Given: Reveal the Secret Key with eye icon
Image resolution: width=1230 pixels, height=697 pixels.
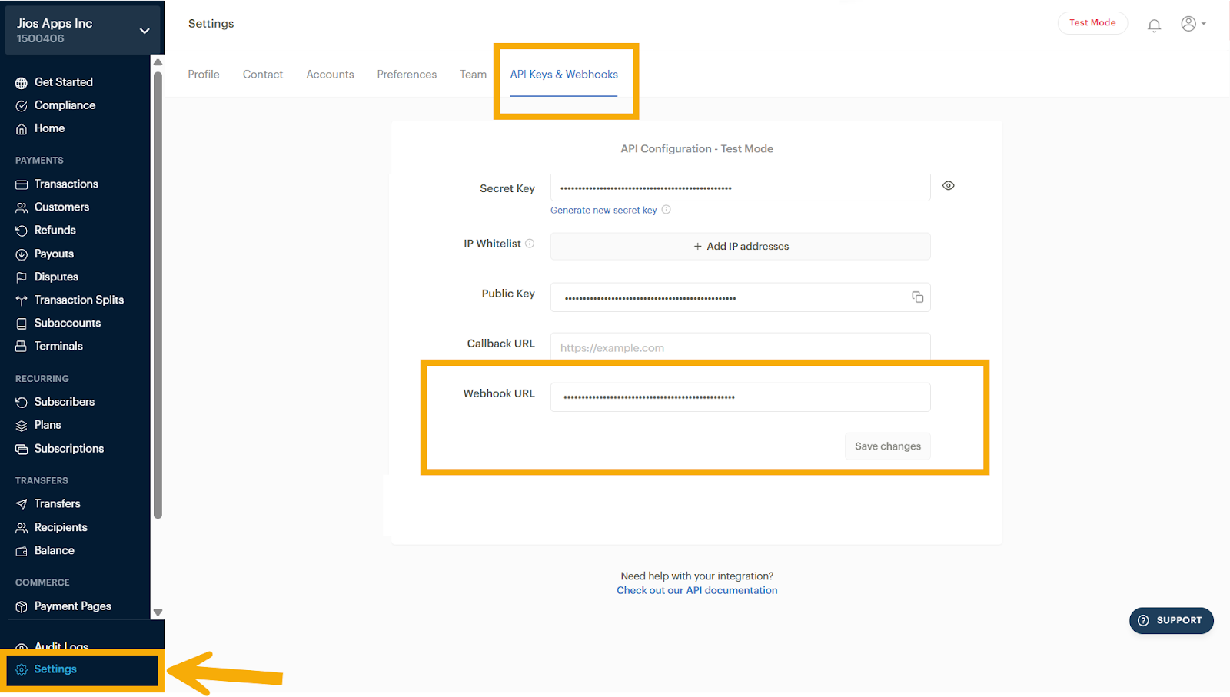Looking at the screenshot, I should coord(949,186).
